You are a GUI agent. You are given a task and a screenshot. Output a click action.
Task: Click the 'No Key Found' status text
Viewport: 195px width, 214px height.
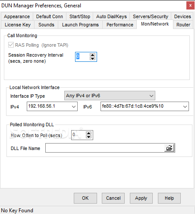17,211
